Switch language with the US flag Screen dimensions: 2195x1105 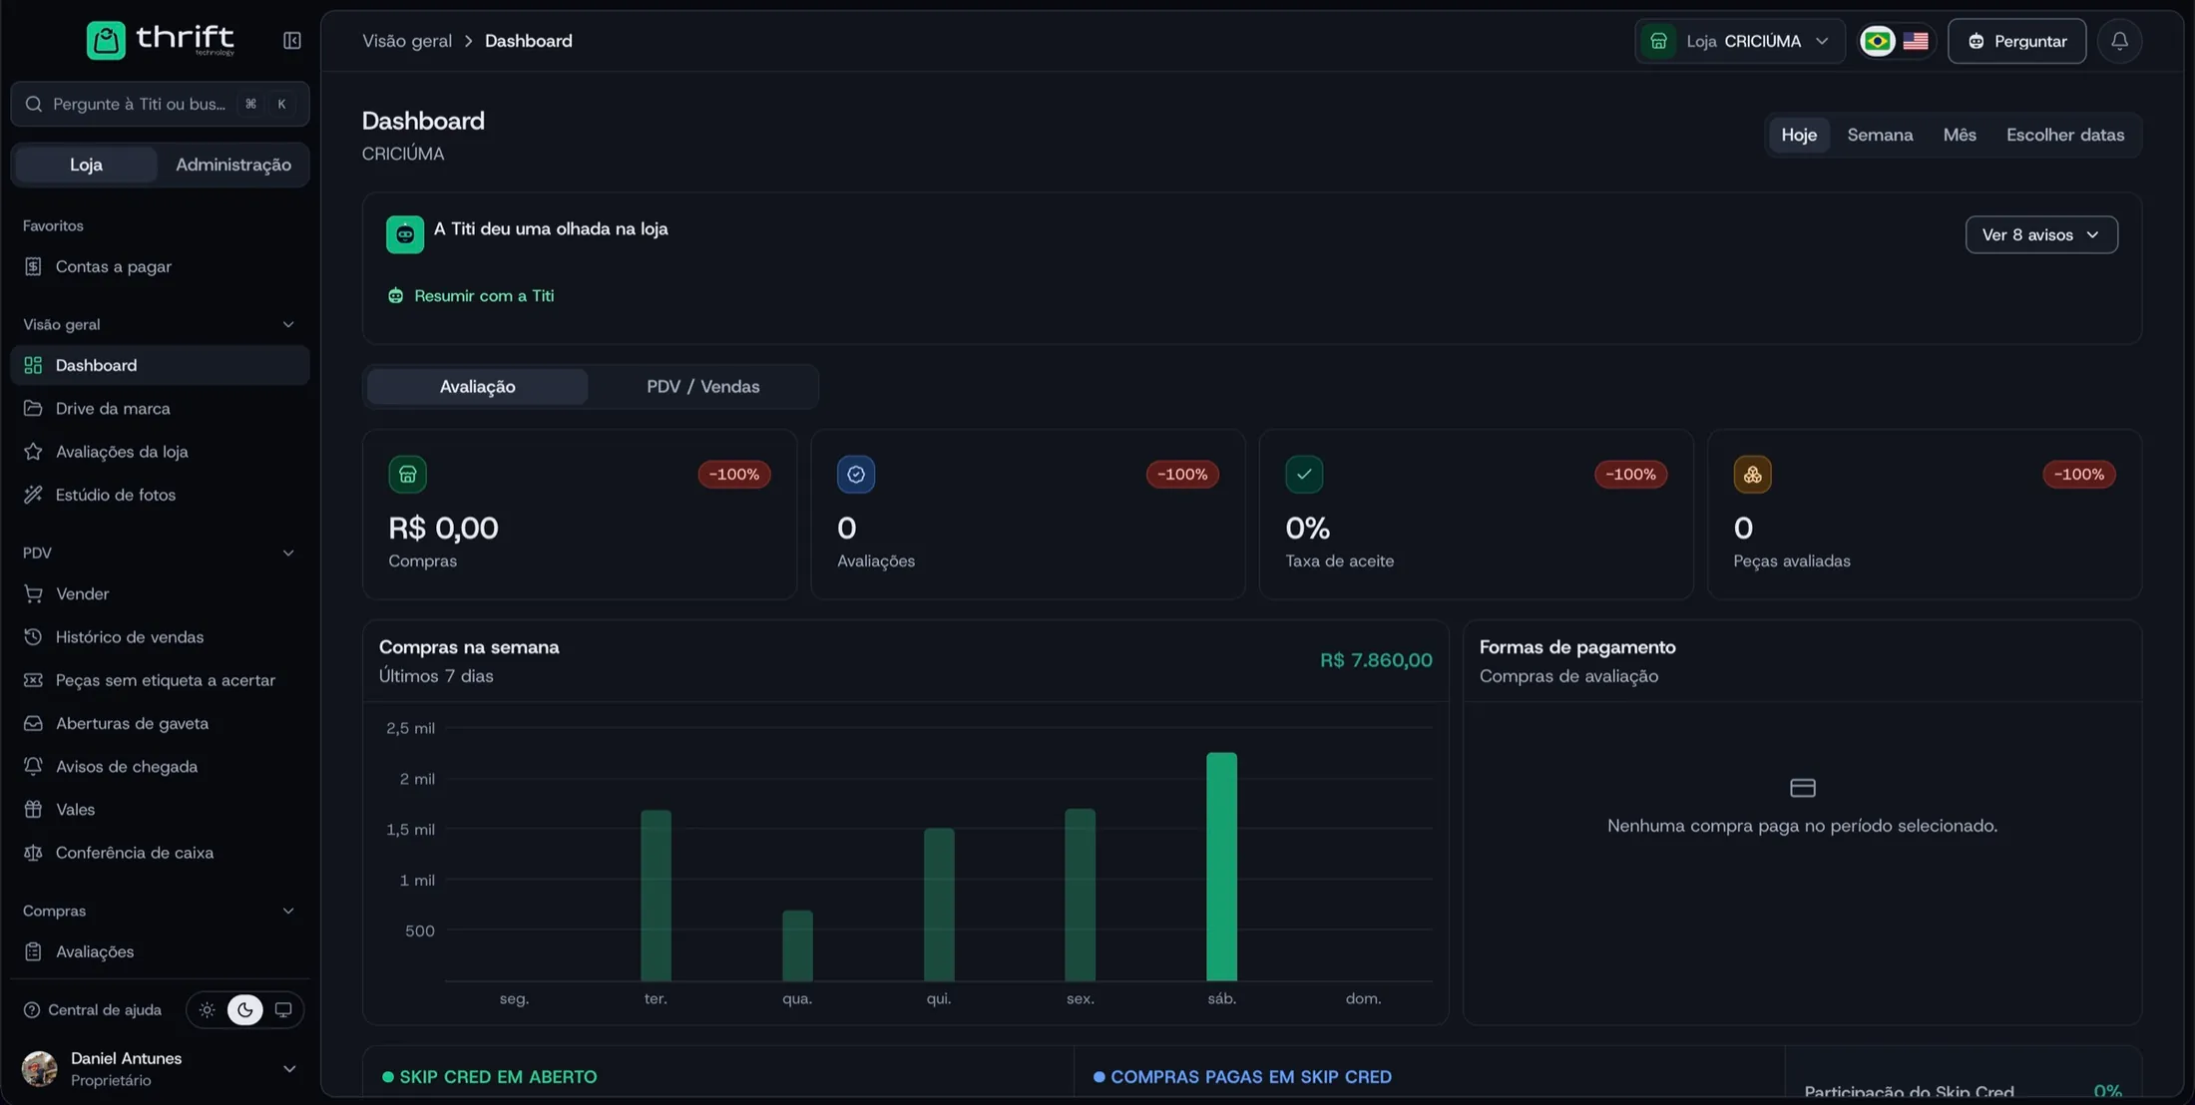[1915, 41]
